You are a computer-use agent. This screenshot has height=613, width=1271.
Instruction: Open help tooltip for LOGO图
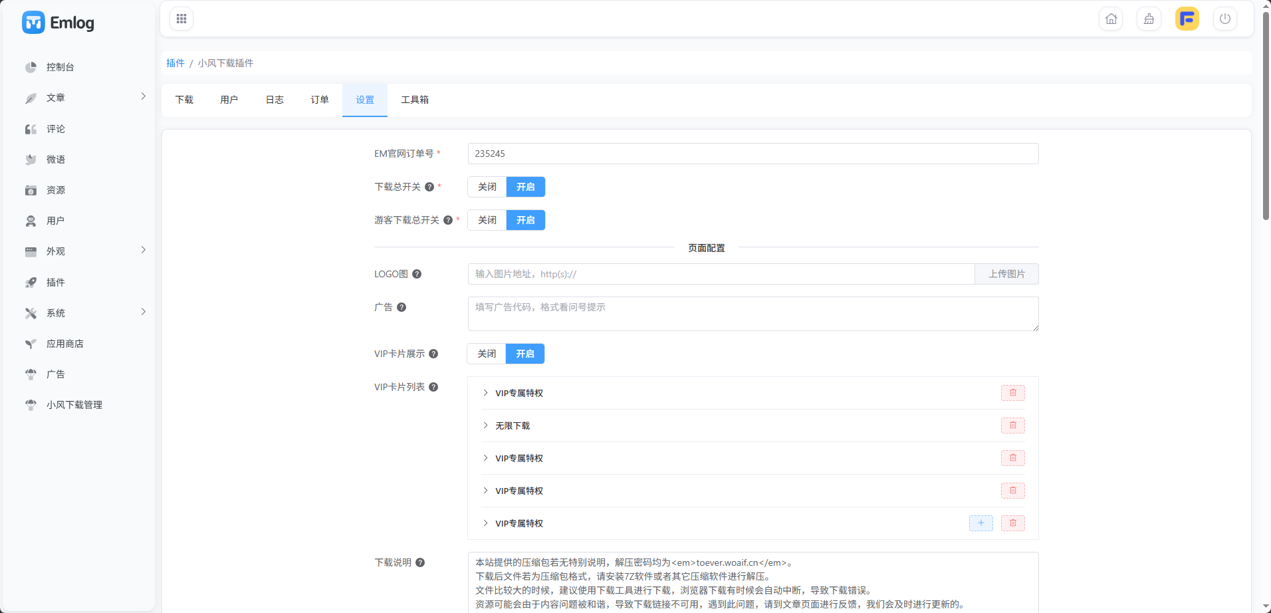[417, 274]
